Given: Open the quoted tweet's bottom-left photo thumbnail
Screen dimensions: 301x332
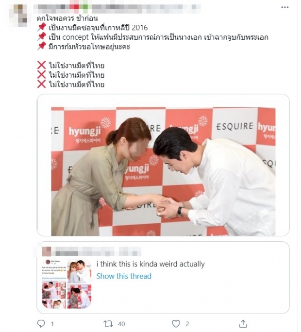Looking at the screenshot, I should (54, 294).
